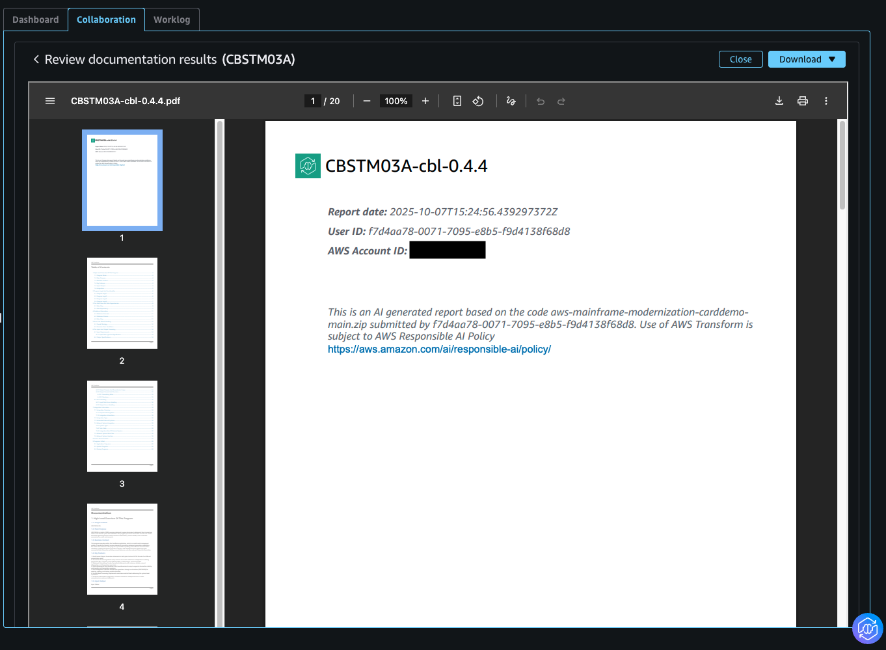Download the PDF from viewer toolbar
The height and width of the screenshot is (650, 886).
779,101
